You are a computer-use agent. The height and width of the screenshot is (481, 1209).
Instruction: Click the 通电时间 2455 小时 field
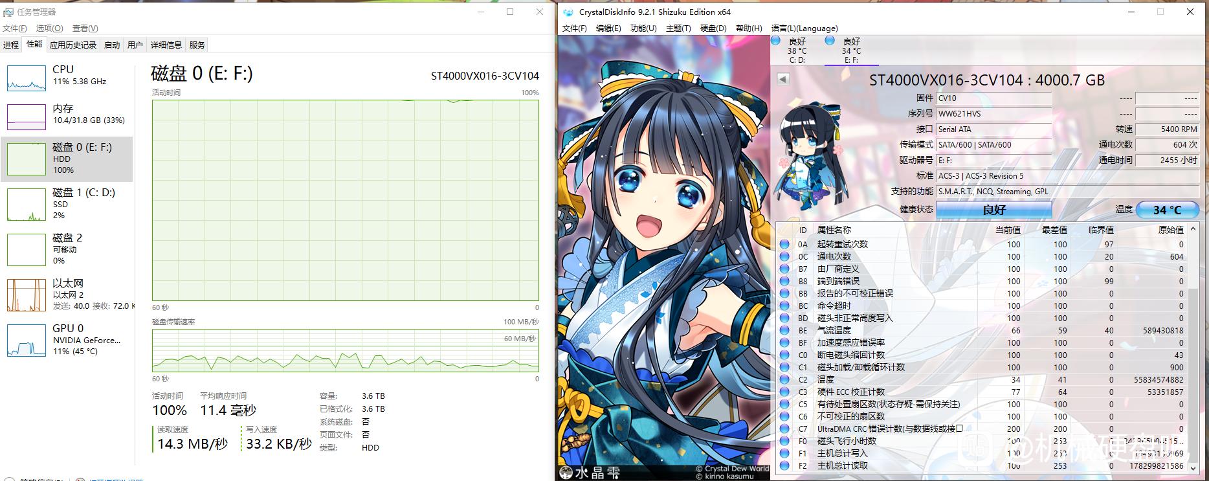1168,161
